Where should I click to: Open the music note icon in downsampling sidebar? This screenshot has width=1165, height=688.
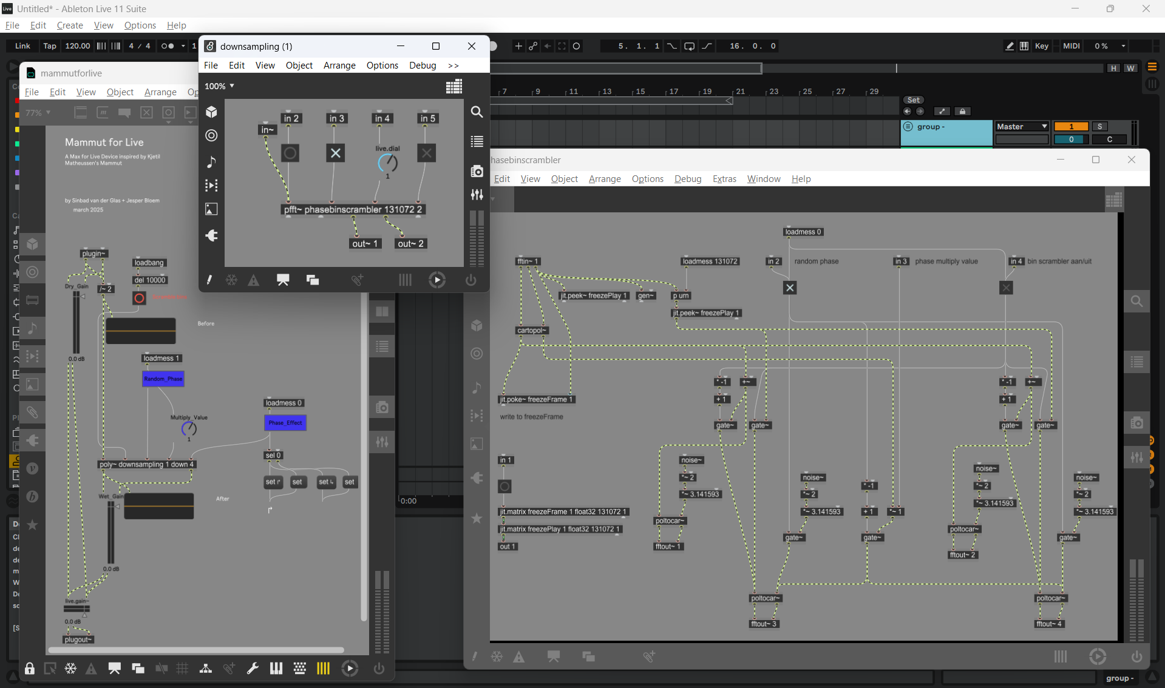[211, 162]
